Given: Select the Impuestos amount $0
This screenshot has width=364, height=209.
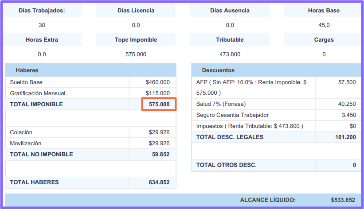Looking at the screenshot, I should pos(353,126).
